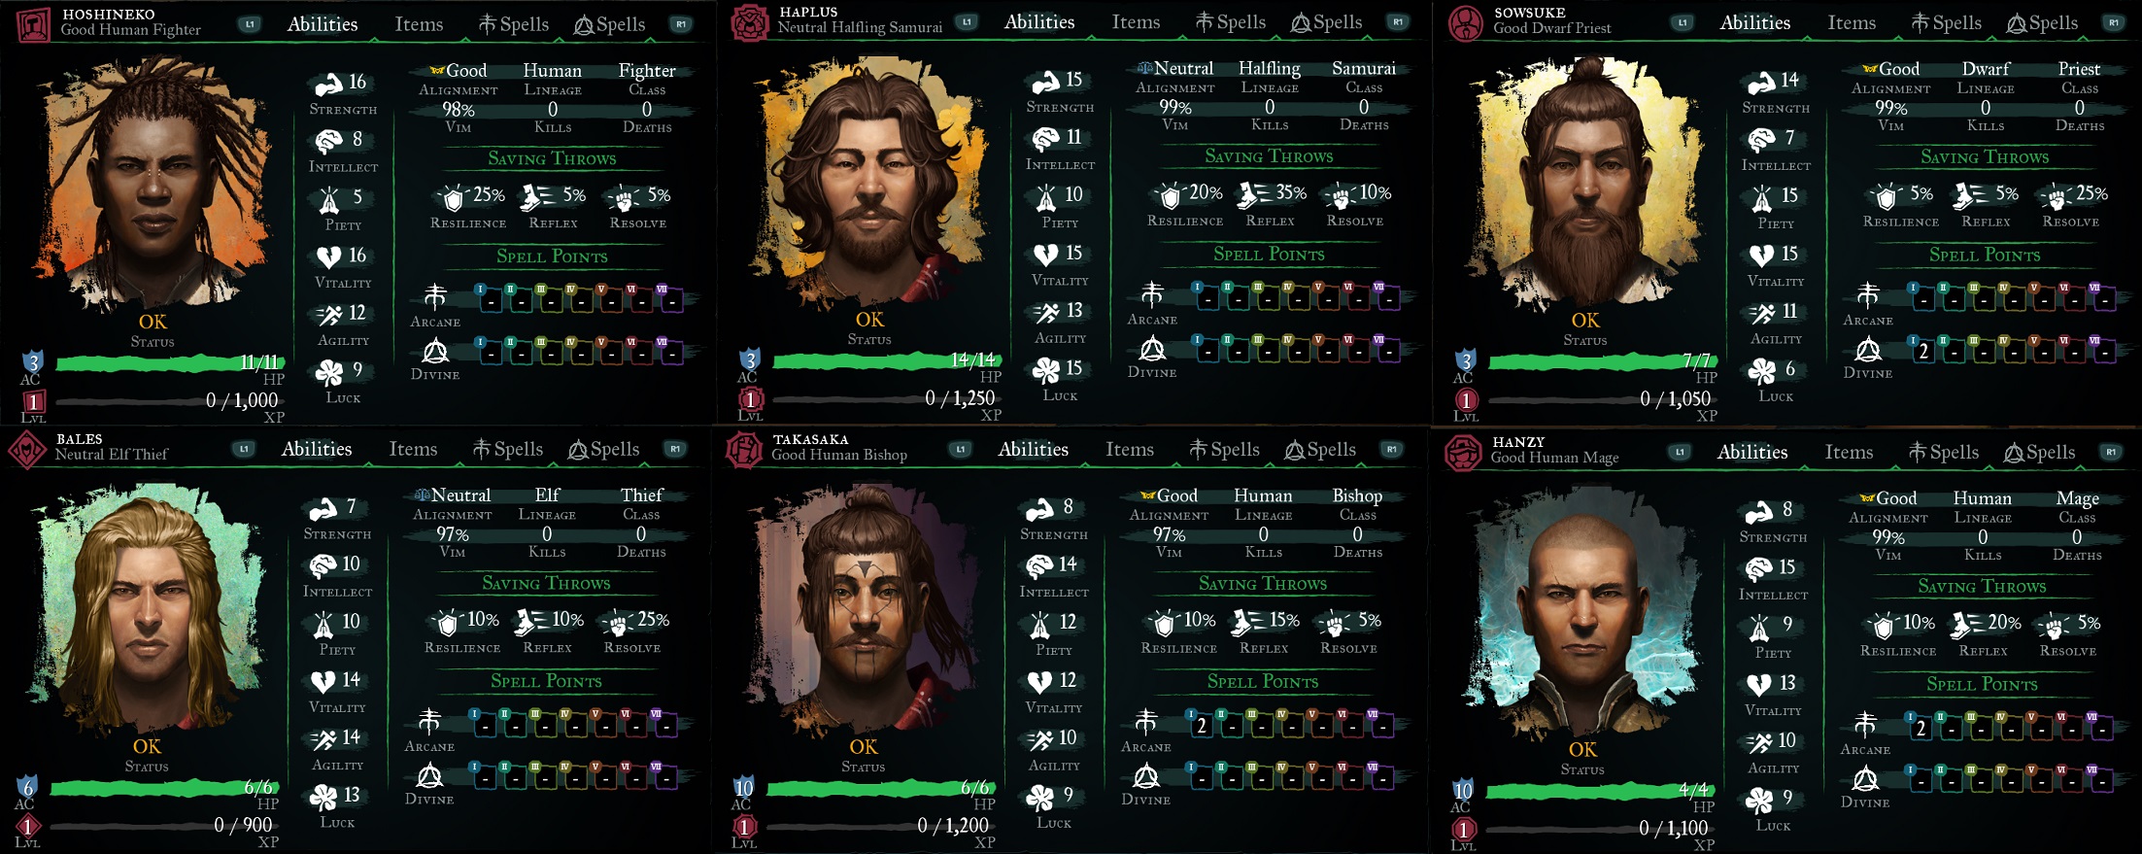Click Hoshineko's Strength flexed-arm icon
This screenshot has height=854, width=2142.
[329, 84]
